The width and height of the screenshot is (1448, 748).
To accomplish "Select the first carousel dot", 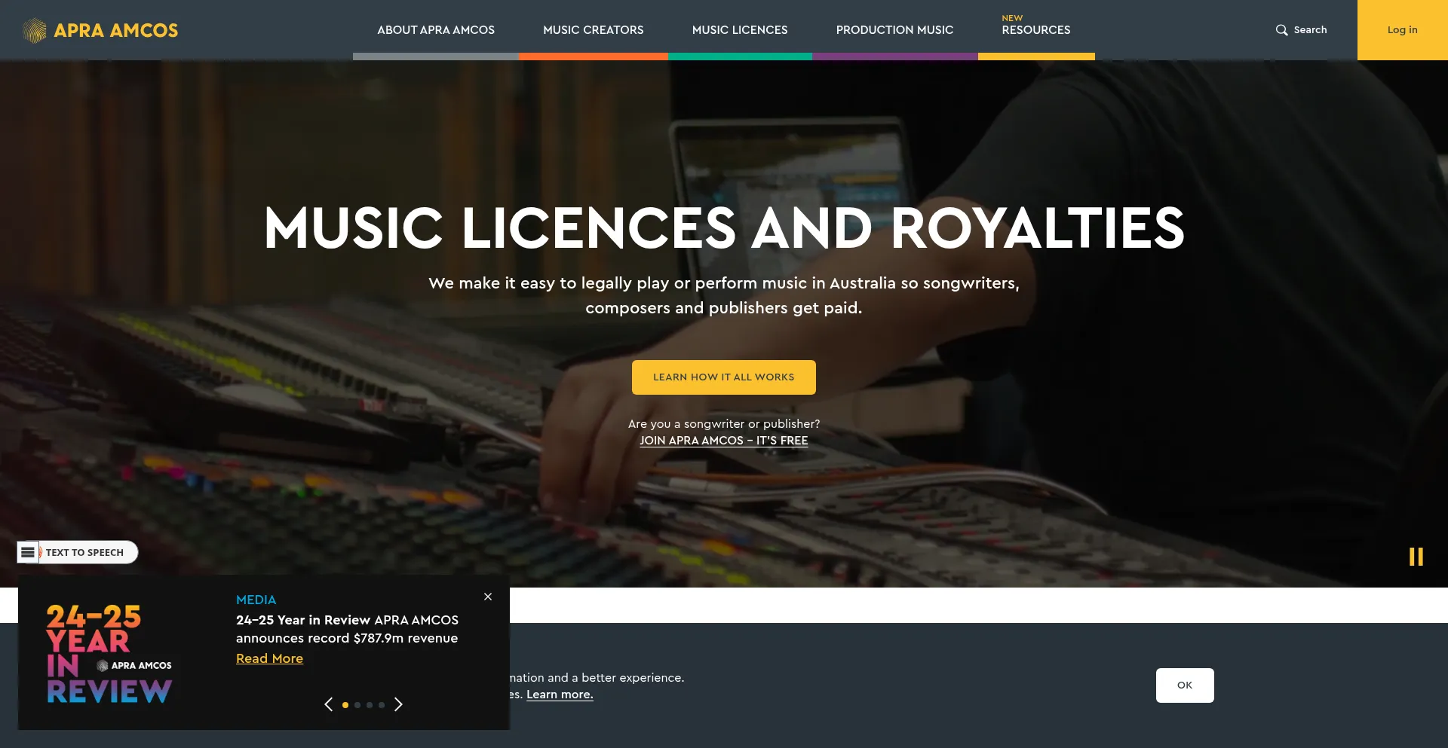I will [345, 705].
